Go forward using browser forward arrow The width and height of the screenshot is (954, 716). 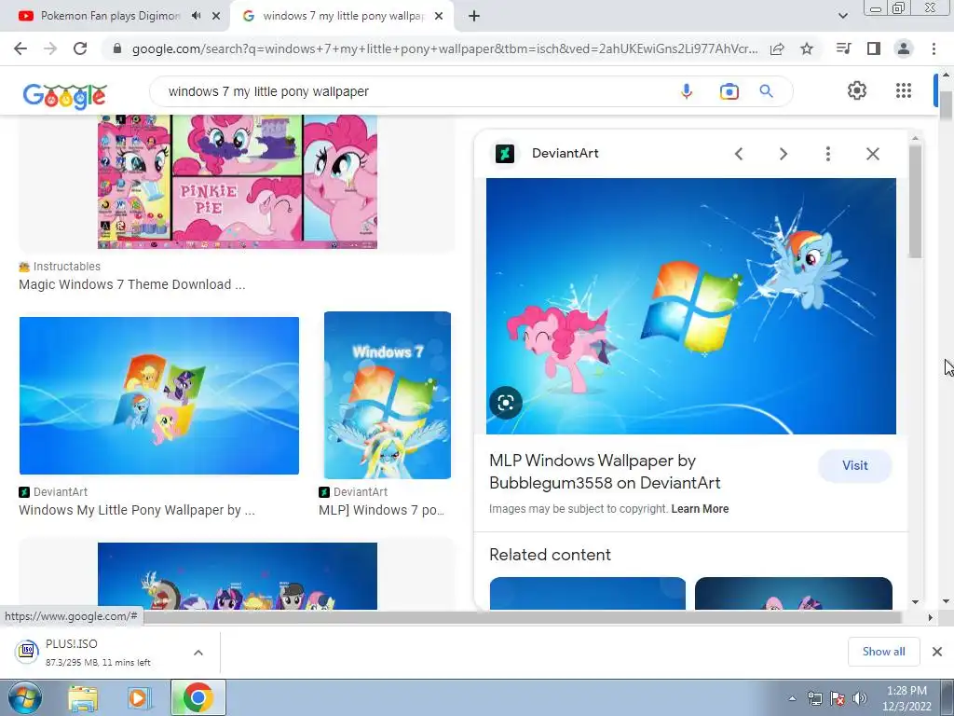[50, 48]
